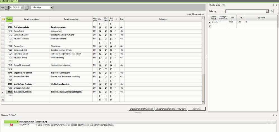The image size is (279, 132).
Task: Toggle AW kons. checkbox for Vorläufiges Ergebnis row
Action: pyautogui.click(x=111, y=84)
